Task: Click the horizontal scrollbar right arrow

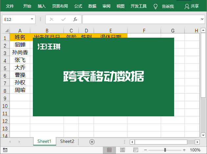Action: [x=197, y=142]
